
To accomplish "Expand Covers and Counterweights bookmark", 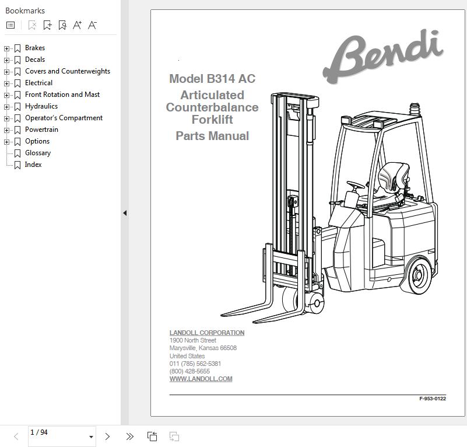I will click(6, 72).
